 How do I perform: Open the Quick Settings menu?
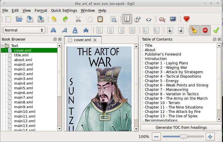[x=64, y=10]
